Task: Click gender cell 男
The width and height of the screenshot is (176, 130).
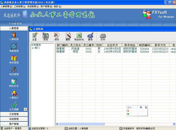Action: [99, 49]
